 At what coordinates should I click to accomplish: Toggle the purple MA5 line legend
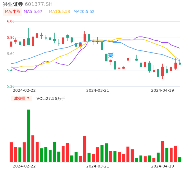pyautogui.click(x=33, y=12)
